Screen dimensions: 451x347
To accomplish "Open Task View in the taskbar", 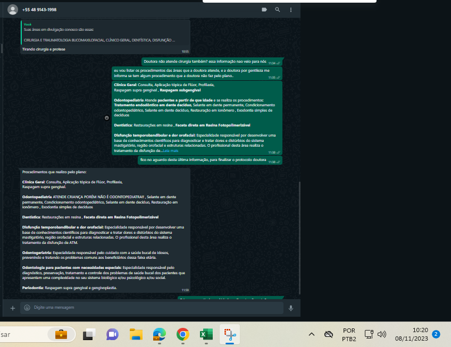I will pos(89,334).
